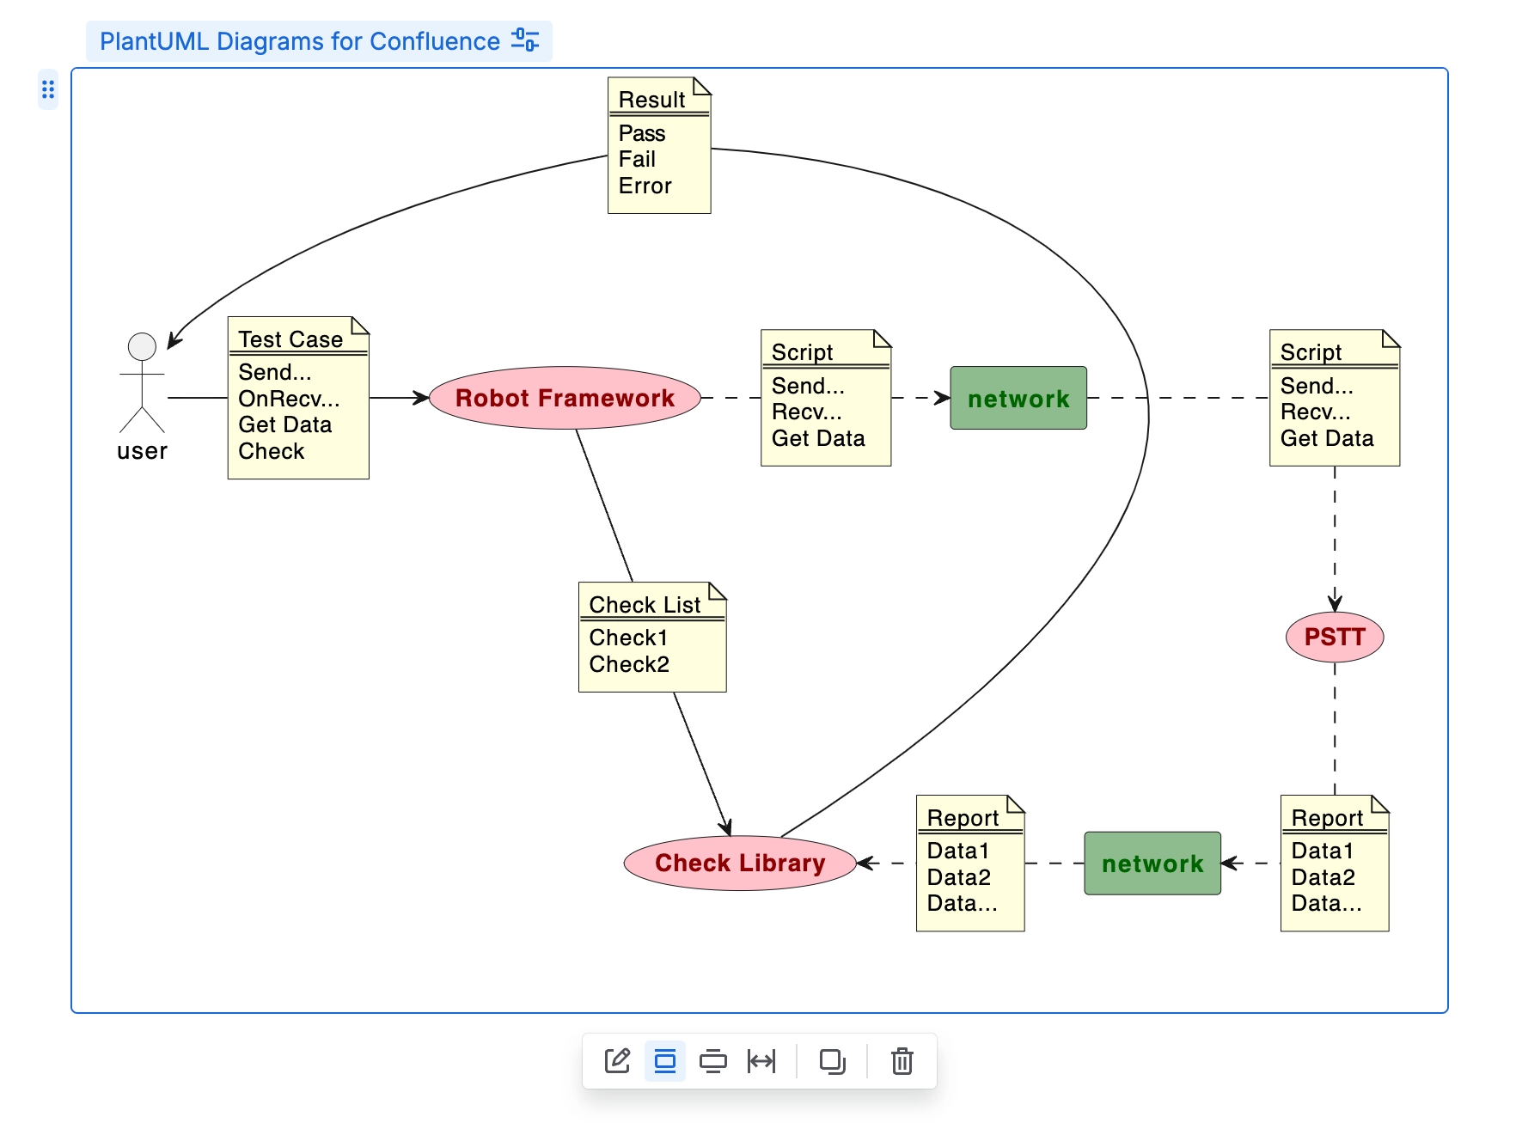Click the PlantUML Diagrams for Confluence label
The height and width of the screenshot is (1129, 1516).
(x=296, y=40)
